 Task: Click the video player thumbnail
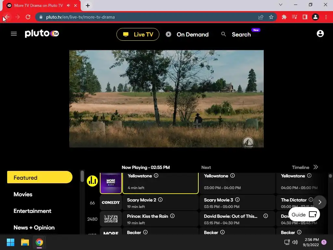tap(166, 99)
